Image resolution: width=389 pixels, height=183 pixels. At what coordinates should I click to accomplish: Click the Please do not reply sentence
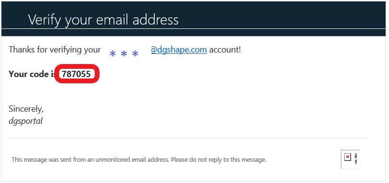(219, 160)
